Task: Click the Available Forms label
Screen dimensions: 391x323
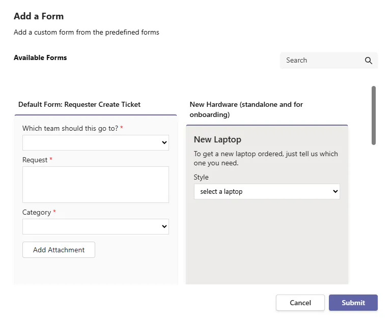Action: [40, 57]
